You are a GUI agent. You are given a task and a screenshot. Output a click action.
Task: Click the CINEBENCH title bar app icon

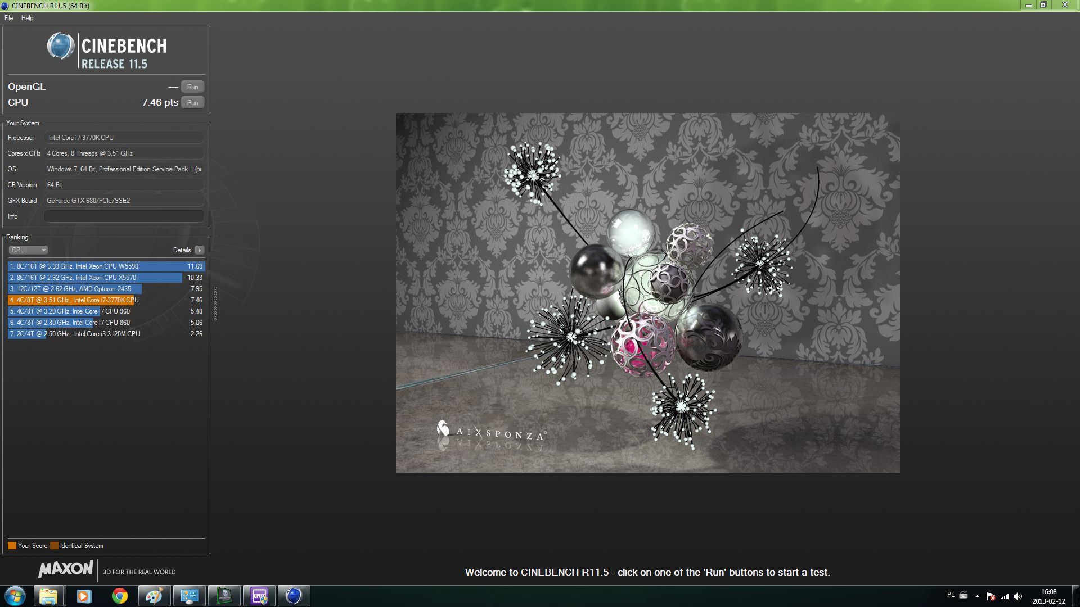point(5,6)
